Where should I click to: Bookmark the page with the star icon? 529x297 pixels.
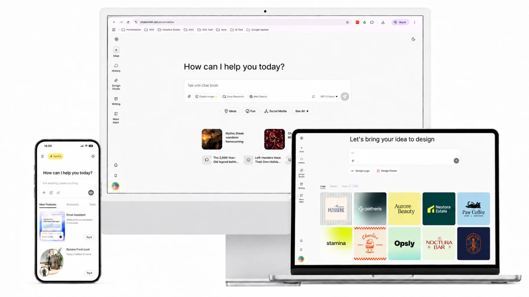[347, 22]
